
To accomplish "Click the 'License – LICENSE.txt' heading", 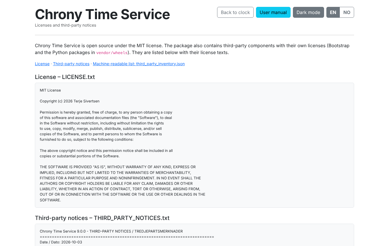I will (x=65, y=77).
